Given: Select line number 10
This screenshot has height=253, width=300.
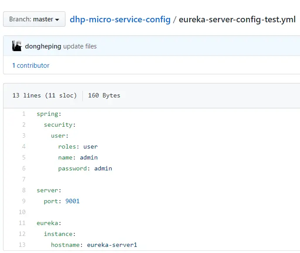Looking at the screenshot, I should coord(22,212).
